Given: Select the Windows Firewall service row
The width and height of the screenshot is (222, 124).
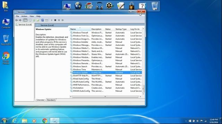Looking at the screenshot, I should [x=106, y=33].
